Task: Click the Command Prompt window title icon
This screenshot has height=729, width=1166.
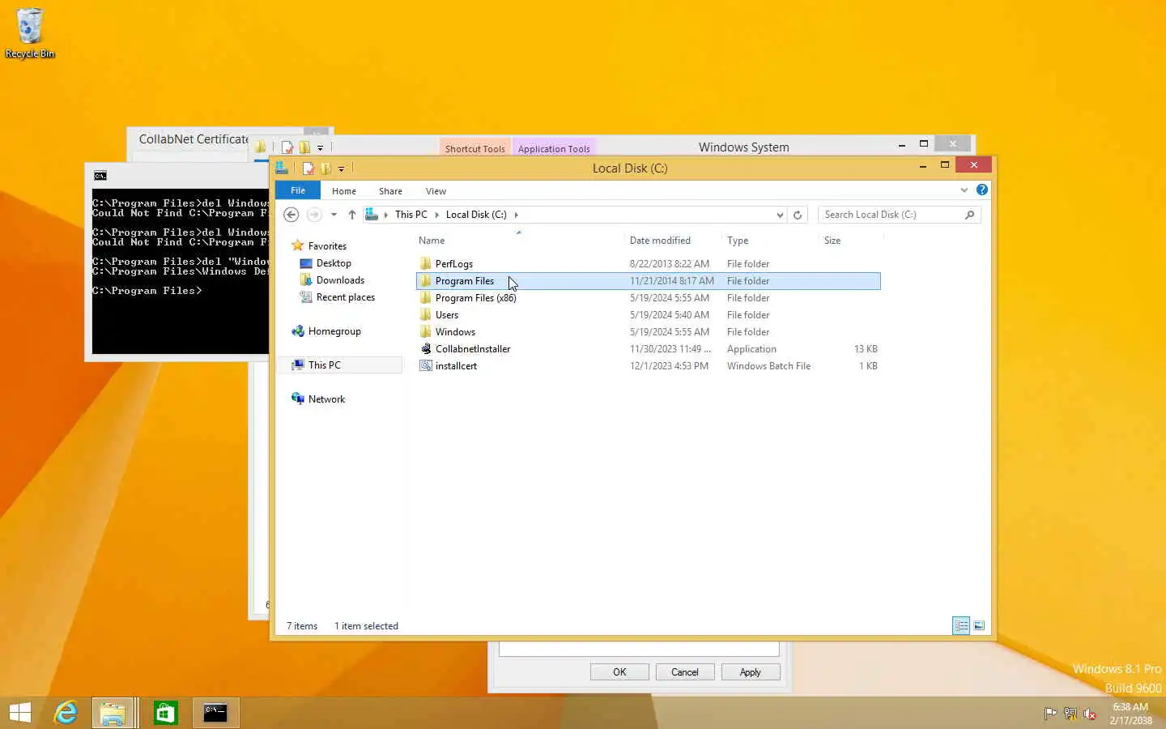Action: (x=100, y=176)
